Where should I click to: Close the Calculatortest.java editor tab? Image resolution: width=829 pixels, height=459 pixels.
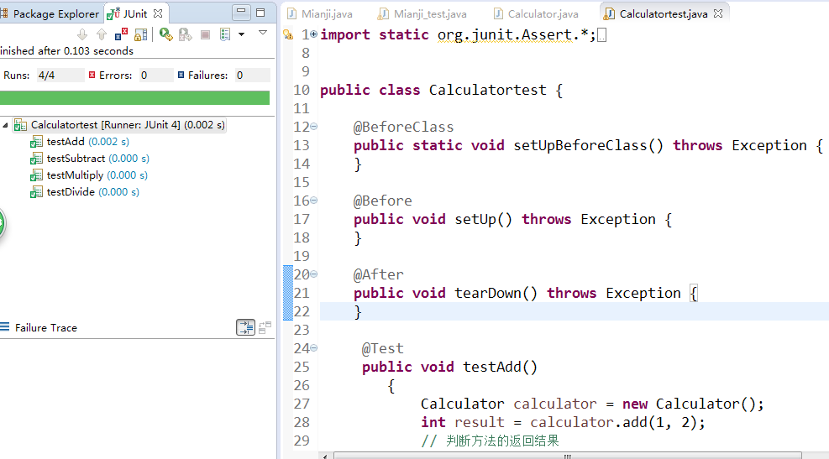(x=717, y=13)
